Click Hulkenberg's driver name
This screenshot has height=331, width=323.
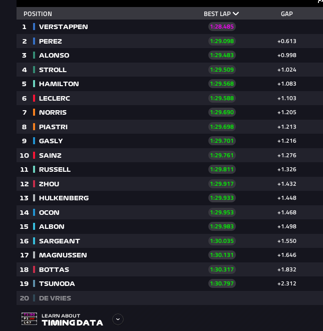coord(64,198)
